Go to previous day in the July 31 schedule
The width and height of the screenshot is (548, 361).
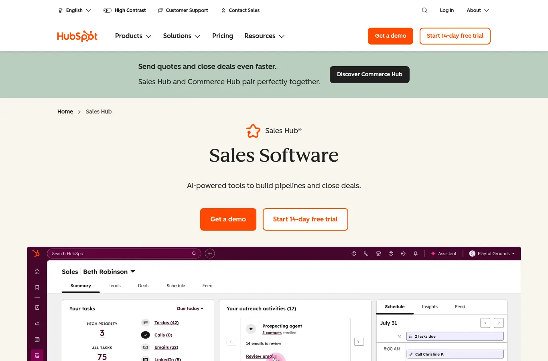[485, 323]
